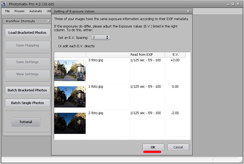Click EXIF info for 1 foto.jpg
Image resolution: width=244 pixels, height=164 pixels.
(x=145, y=87)
